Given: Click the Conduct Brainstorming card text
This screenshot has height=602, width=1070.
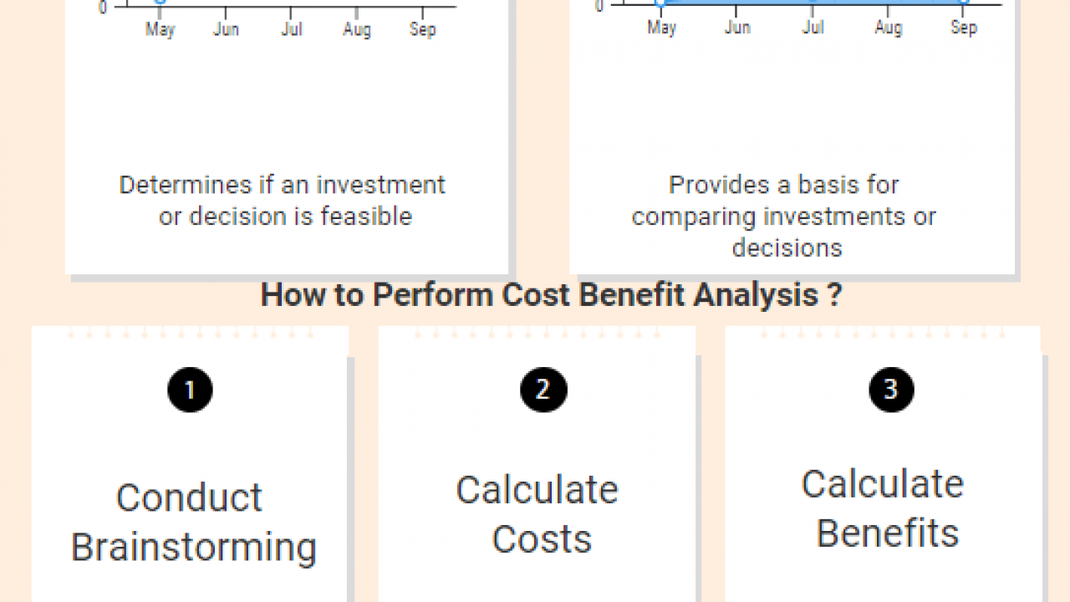Looking at the screenshot, I should (193, 523).
